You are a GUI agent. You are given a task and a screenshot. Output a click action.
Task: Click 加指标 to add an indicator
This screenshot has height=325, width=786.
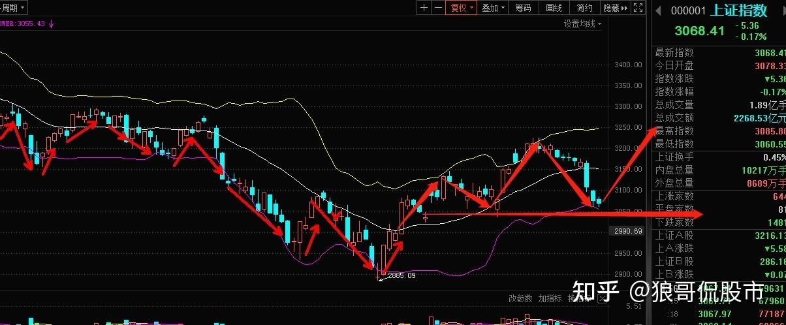tap(550, 298)
